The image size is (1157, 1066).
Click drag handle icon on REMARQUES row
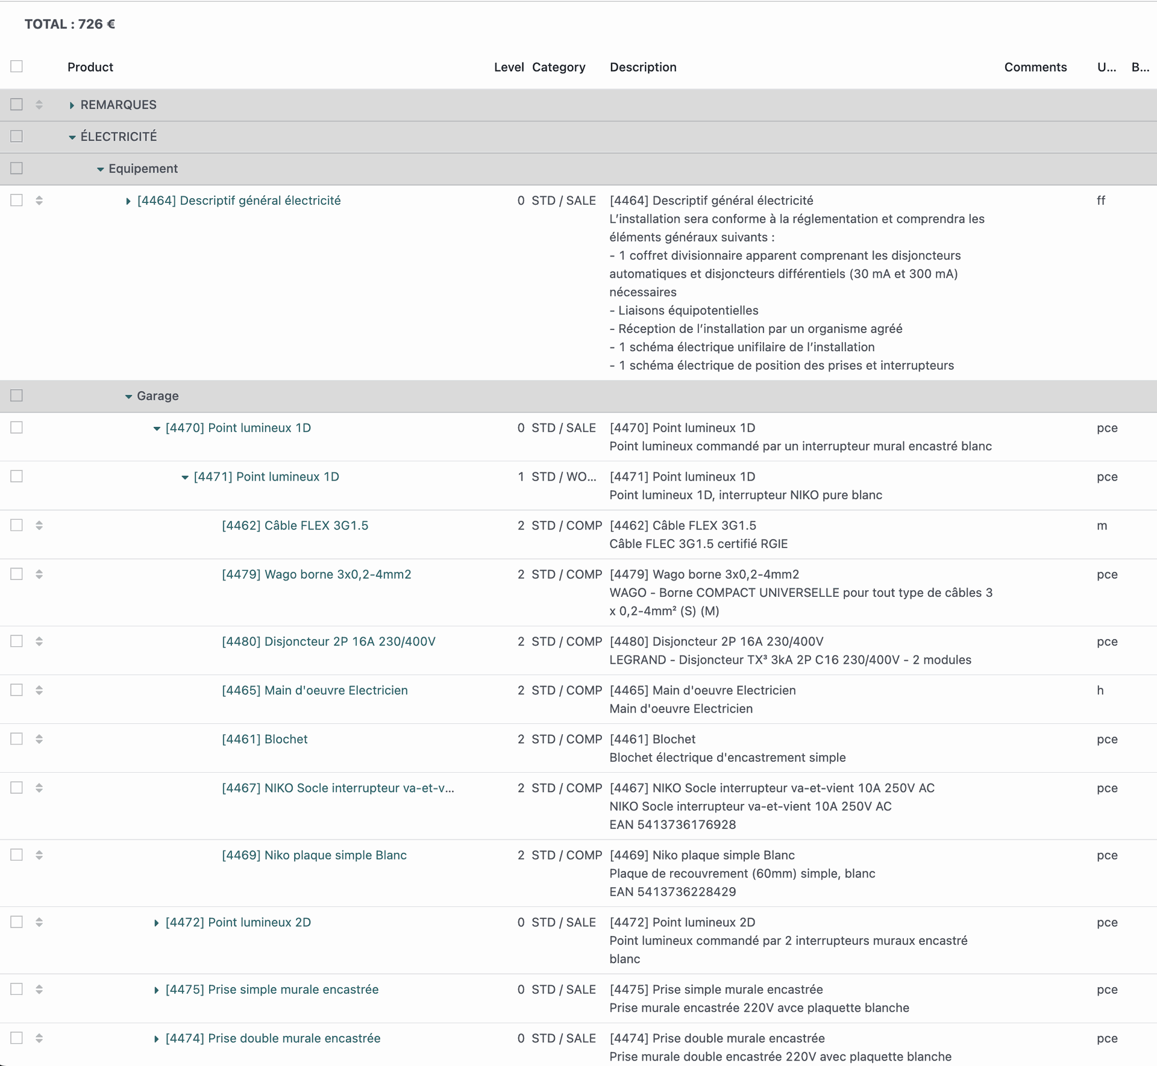(x=39, y=105)
